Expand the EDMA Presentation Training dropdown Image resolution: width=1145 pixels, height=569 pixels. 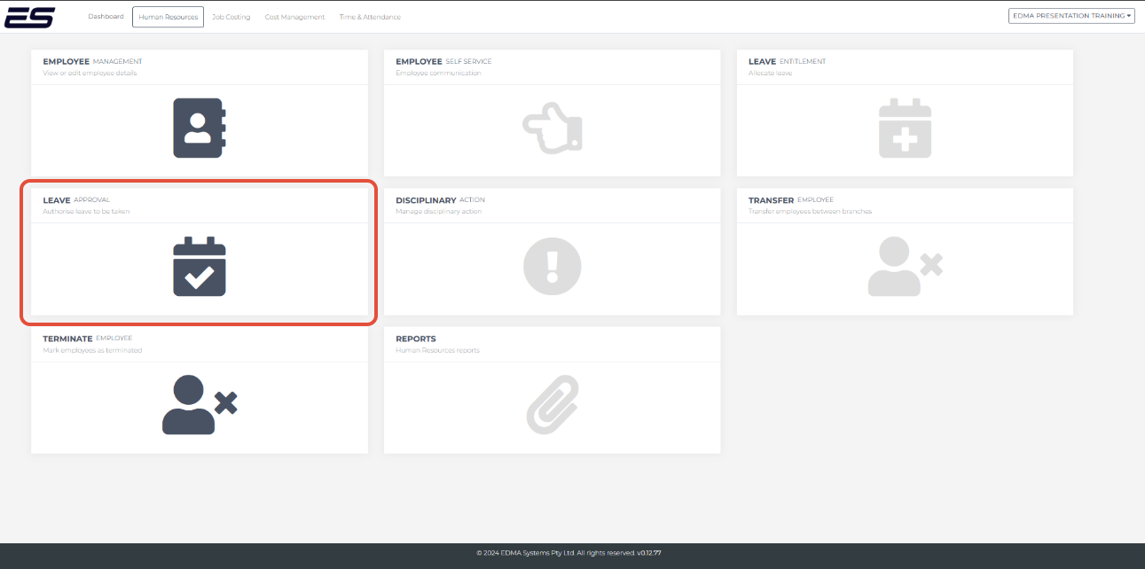coord(1071,16)
